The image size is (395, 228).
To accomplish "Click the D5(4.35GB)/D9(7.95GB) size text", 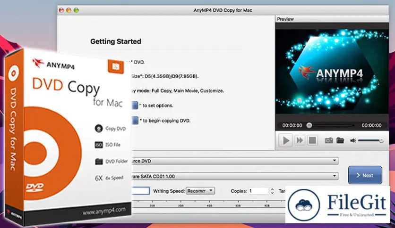I will click(172, 76).
